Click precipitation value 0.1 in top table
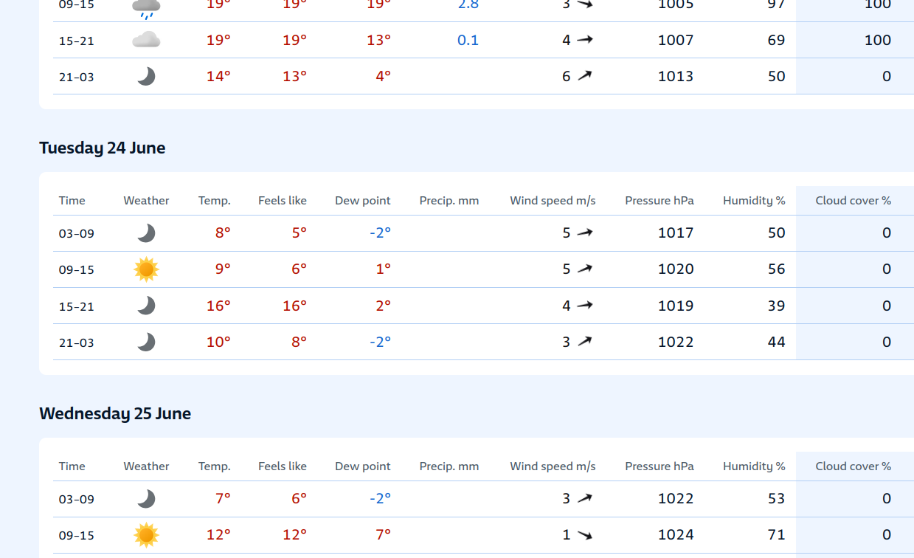The width and height of the screenshot is (914, 558). (x=468, y=40)
